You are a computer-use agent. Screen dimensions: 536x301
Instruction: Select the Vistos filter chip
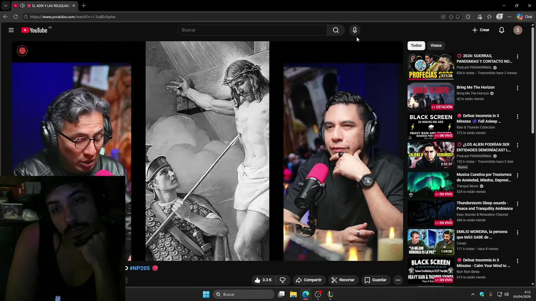pos(436,46)
